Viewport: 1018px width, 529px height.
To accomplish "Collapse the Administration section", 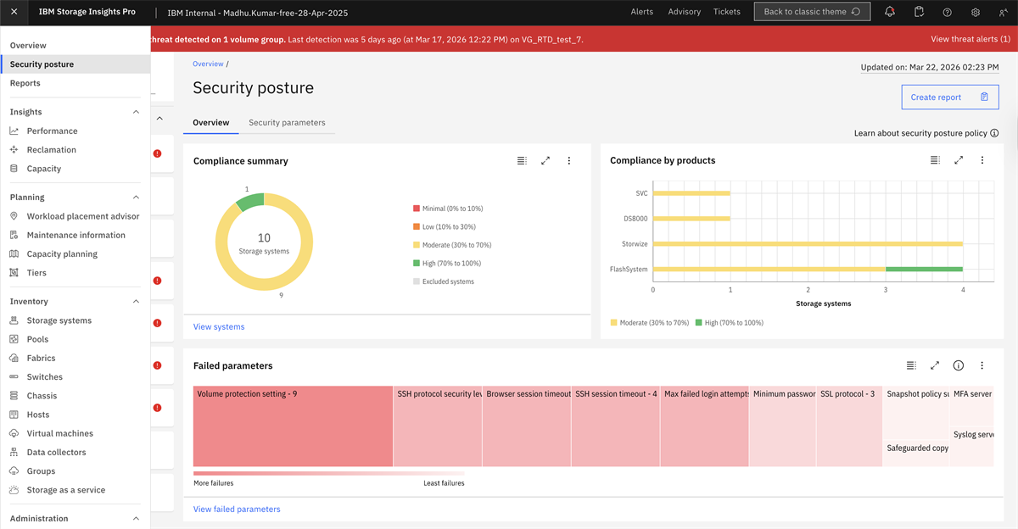I will pos(136,519).
